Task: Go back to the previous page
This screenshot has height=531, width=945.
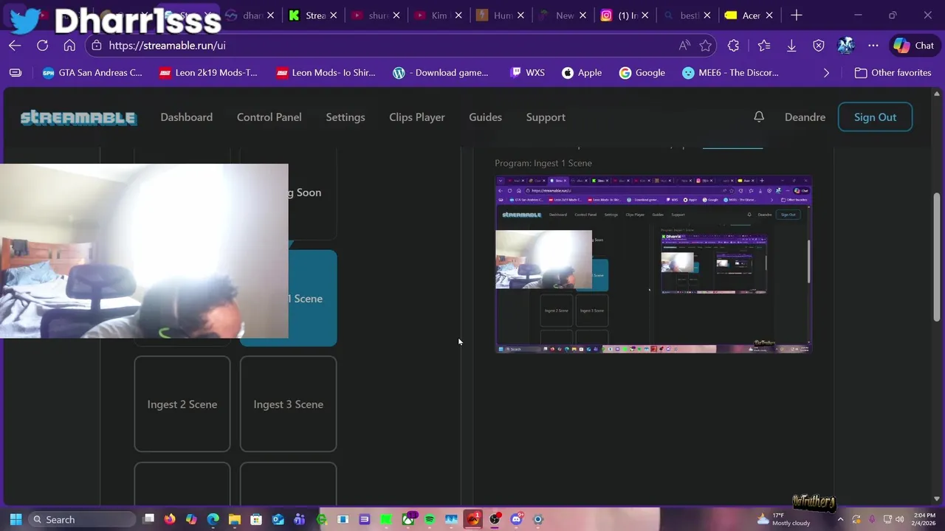Action: coord(15,46)
